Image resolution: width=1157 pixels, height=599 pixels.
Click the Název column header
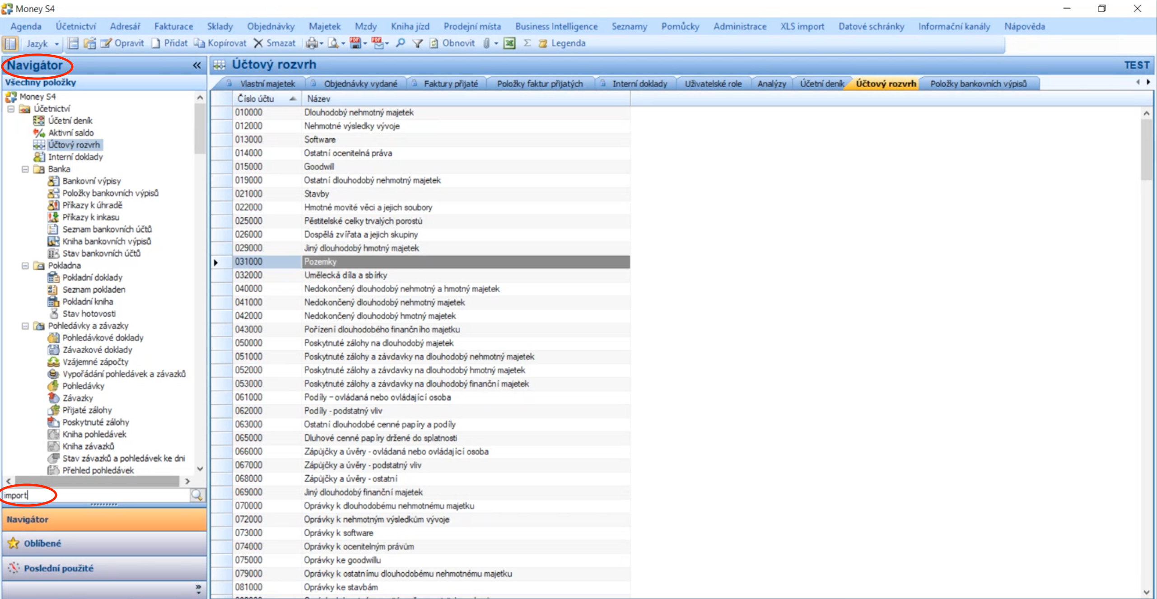point(466,98)
